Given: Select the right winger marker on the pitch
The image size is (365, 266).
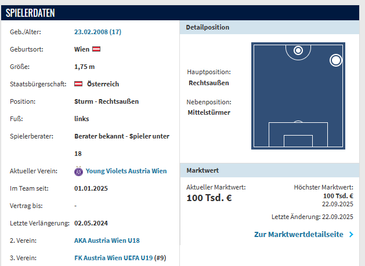Looking at the screenshot, I should coord(335,60).
